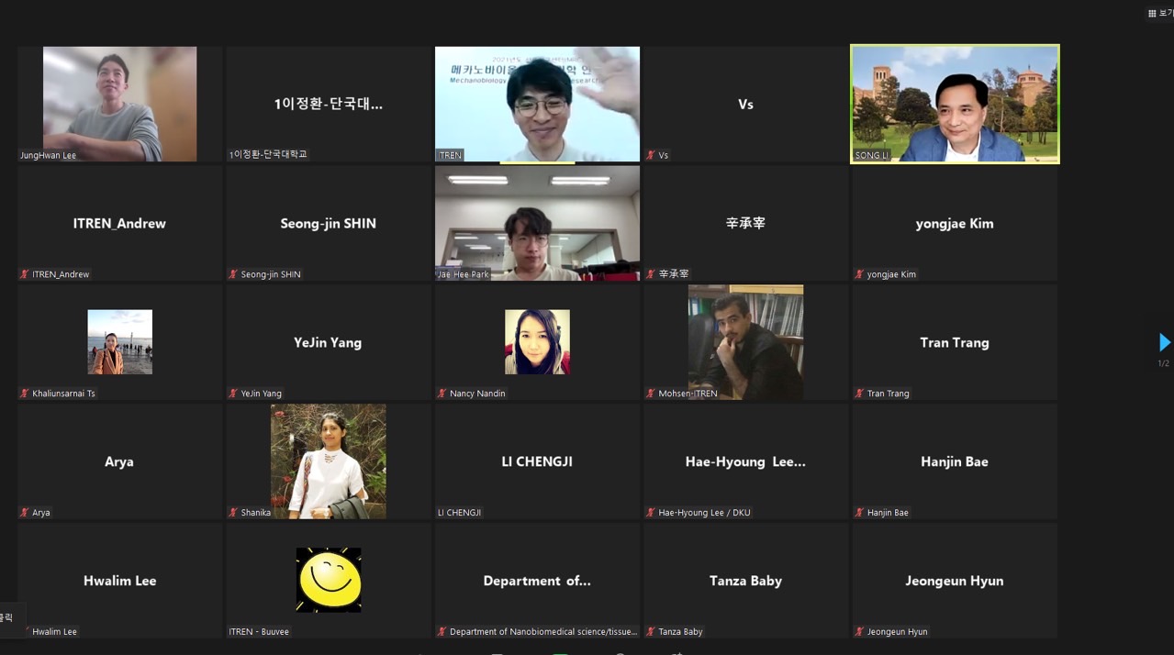Click the muted mic icon for ITREN_Andrew
Image resolution: width=1174 pixels, height=655 pixels.
click(x=25, y=274)
